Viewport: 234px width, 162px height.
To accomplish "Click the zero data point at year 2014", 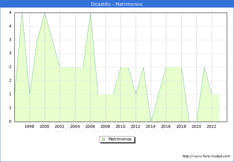I will pos(151,121).
